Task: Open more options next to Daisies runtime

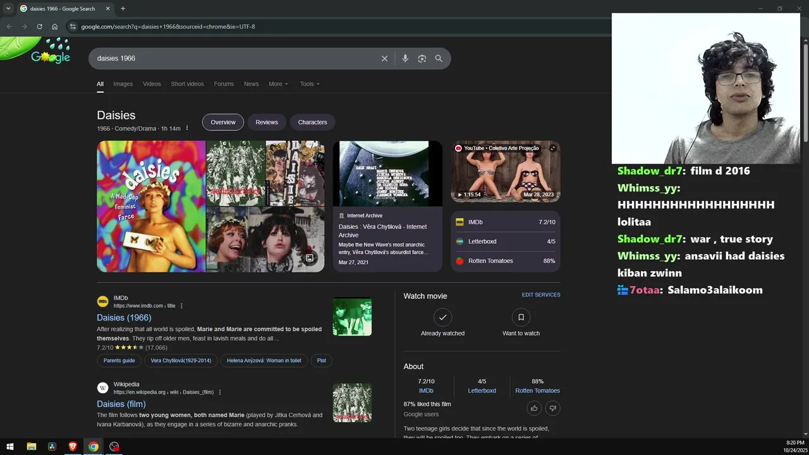Action: point(186,128)
